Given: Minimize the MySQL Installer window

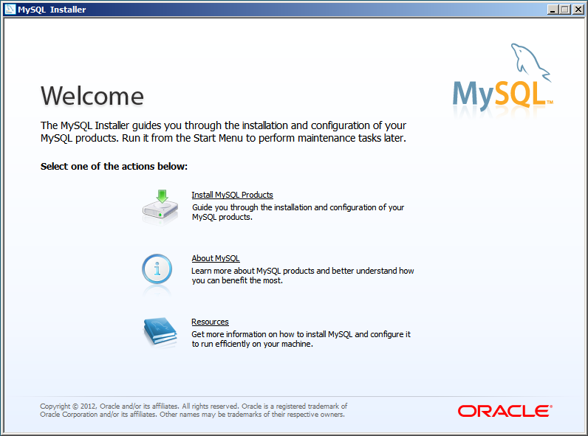Looking at the screenshot, I should pos(552,10).
